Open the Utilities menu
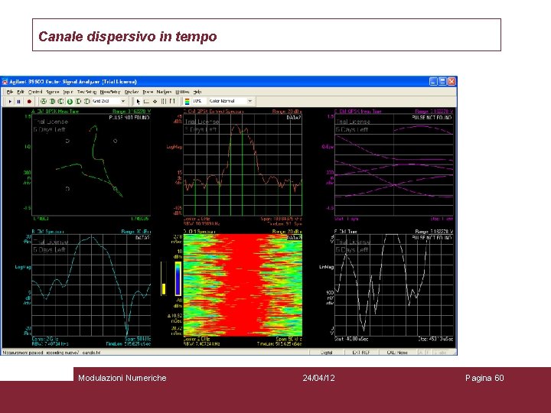Viewport: 551px width, 413px height. click(182, 92)
